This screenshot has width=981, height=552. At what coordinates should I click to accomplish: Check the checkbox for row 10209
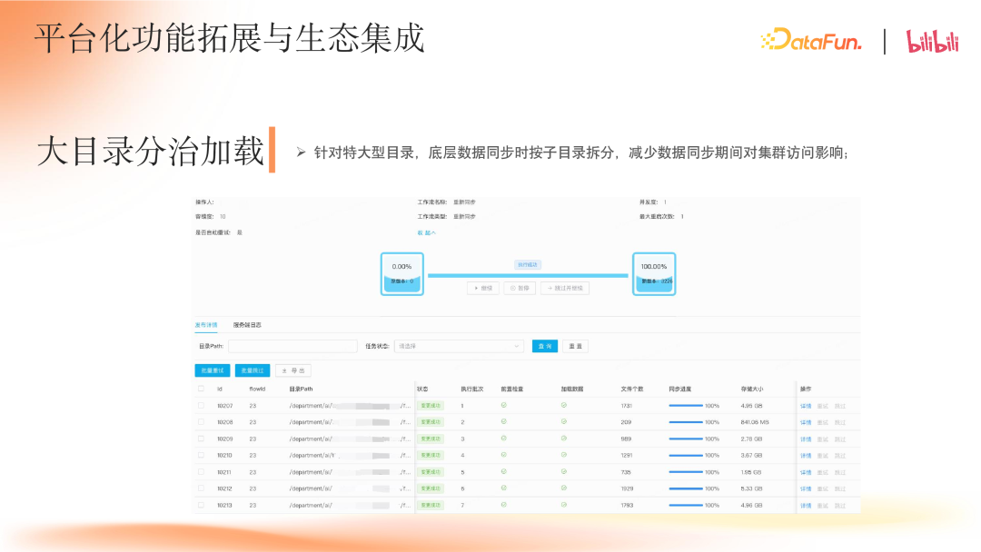click(x=201, y=439)
